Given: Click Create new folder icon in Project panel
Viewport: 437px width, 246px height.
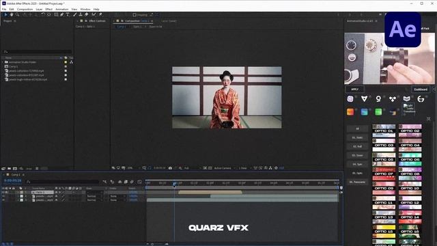Looking at the screenshot, I should [9, 169].
